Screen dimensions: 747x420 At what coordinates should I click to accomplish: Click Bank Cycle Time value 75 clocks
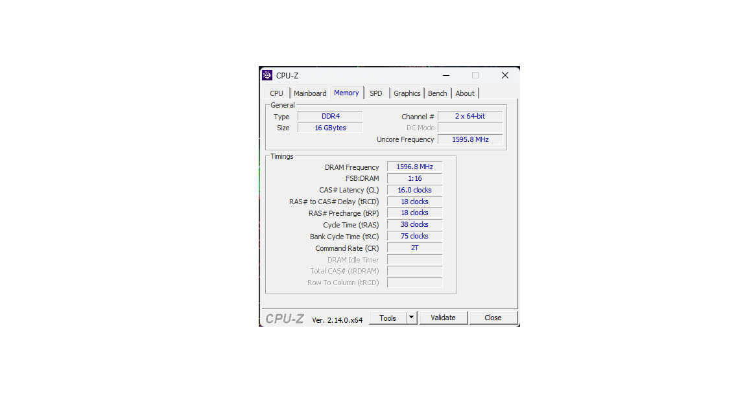click(x=415, y=236)
